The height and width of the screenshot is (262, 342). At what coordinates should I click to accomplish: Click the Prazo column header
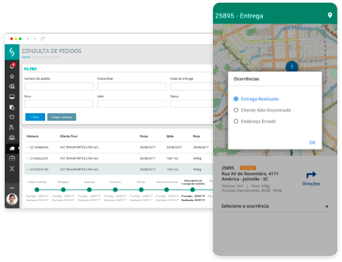144,136
